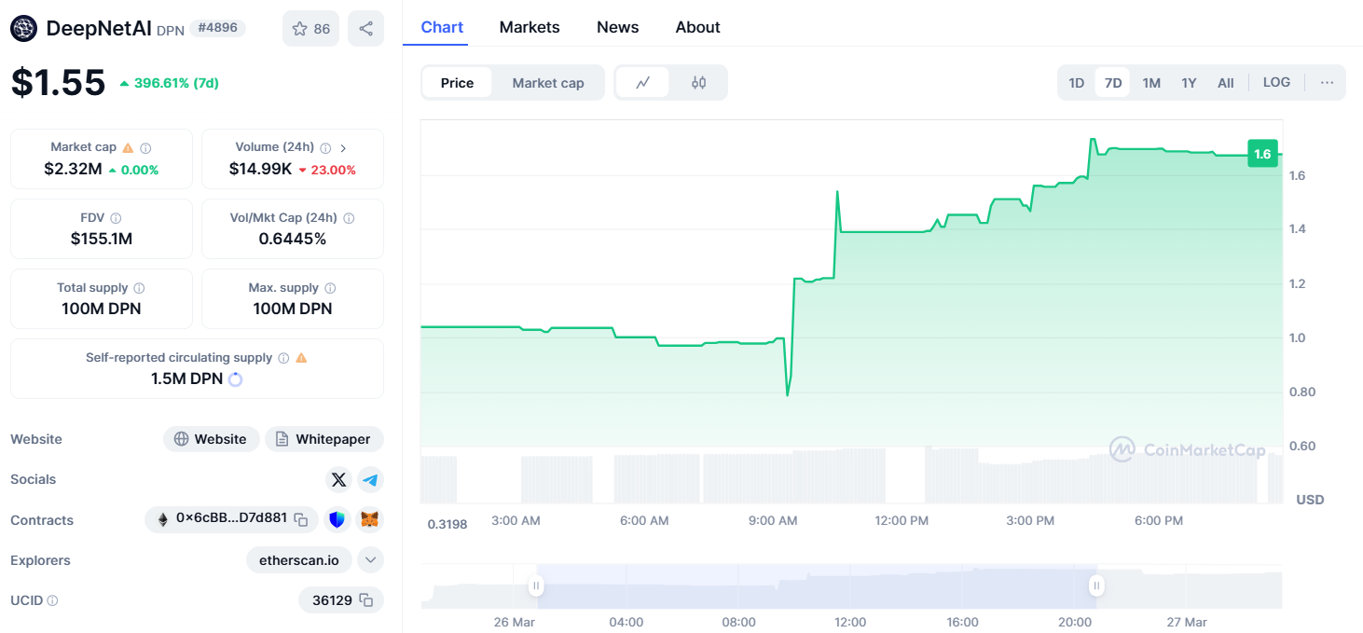Click the MetaMask fox icon
This screenshot has height=633, width=1363.
[370, 519]
